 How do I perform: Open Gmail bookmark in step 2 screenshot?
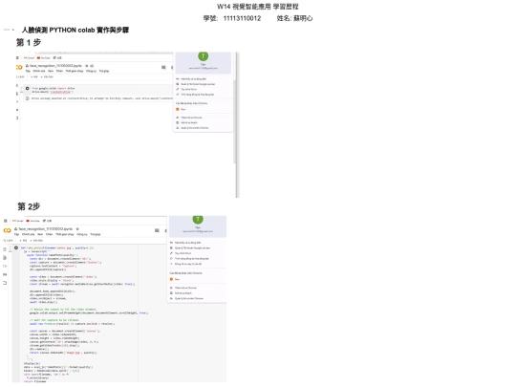click(17, 221)
